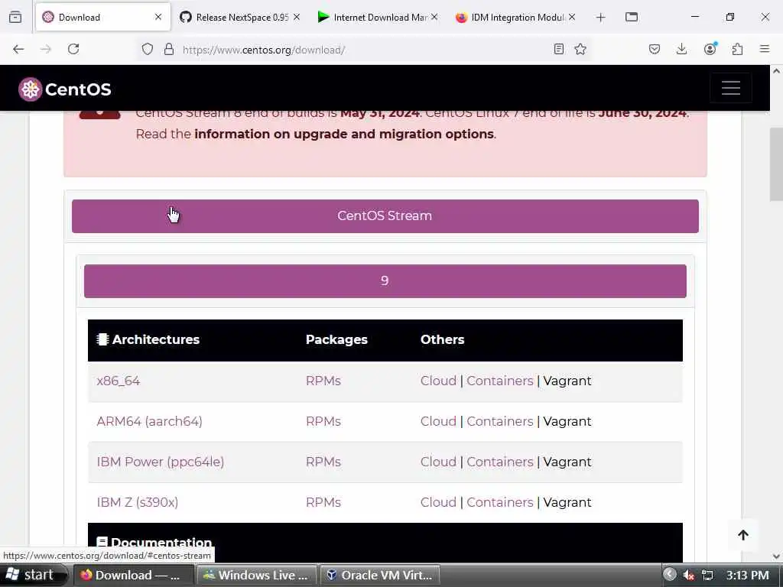Download the ARM64 (aarch64) architecture

(x=149, y=421)
